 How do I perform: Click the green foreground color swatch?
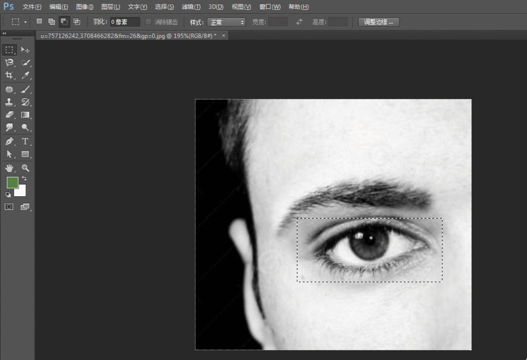click(12, 183)
